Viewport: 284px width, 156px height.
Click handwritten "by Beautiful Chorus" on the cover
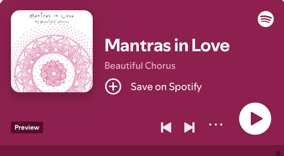point(52,22)
